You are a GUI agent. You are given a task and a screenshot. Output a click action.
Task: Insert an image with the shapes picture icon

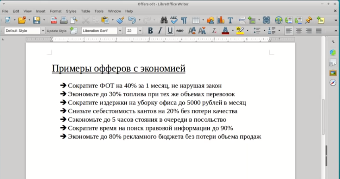click(211, 20)
